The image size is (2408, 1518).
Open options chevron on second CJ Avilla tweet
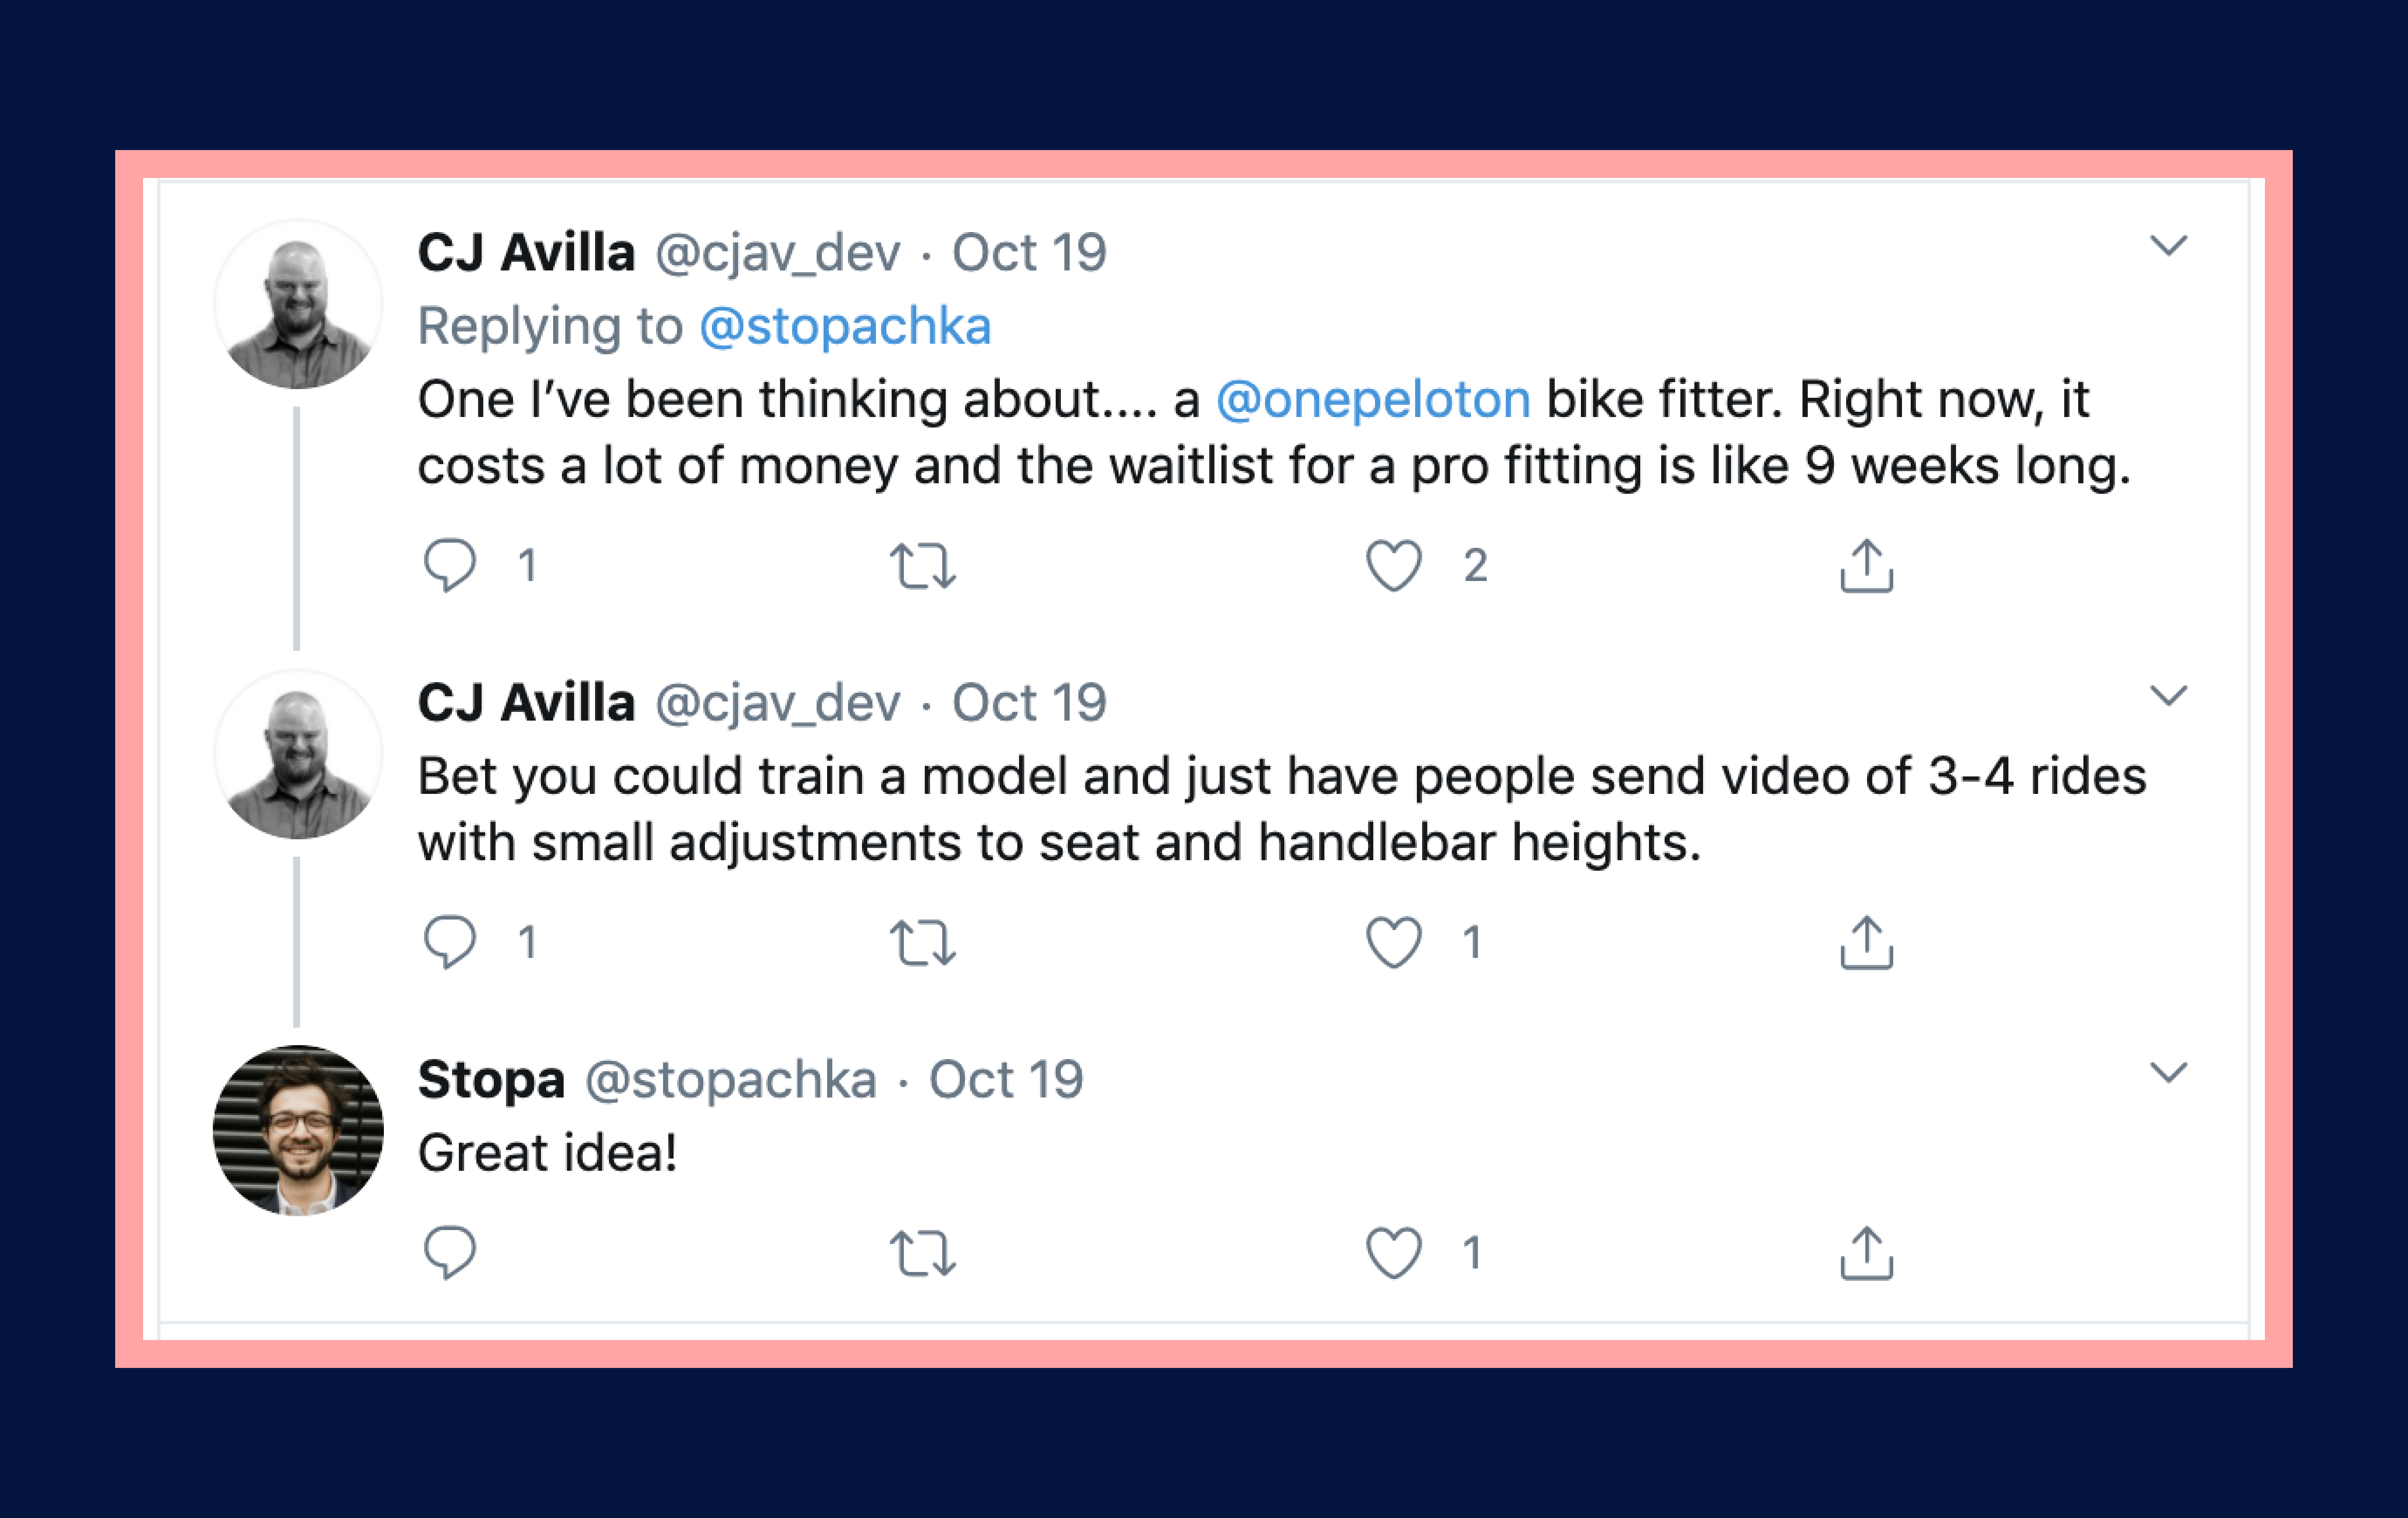coord(2168,695)
